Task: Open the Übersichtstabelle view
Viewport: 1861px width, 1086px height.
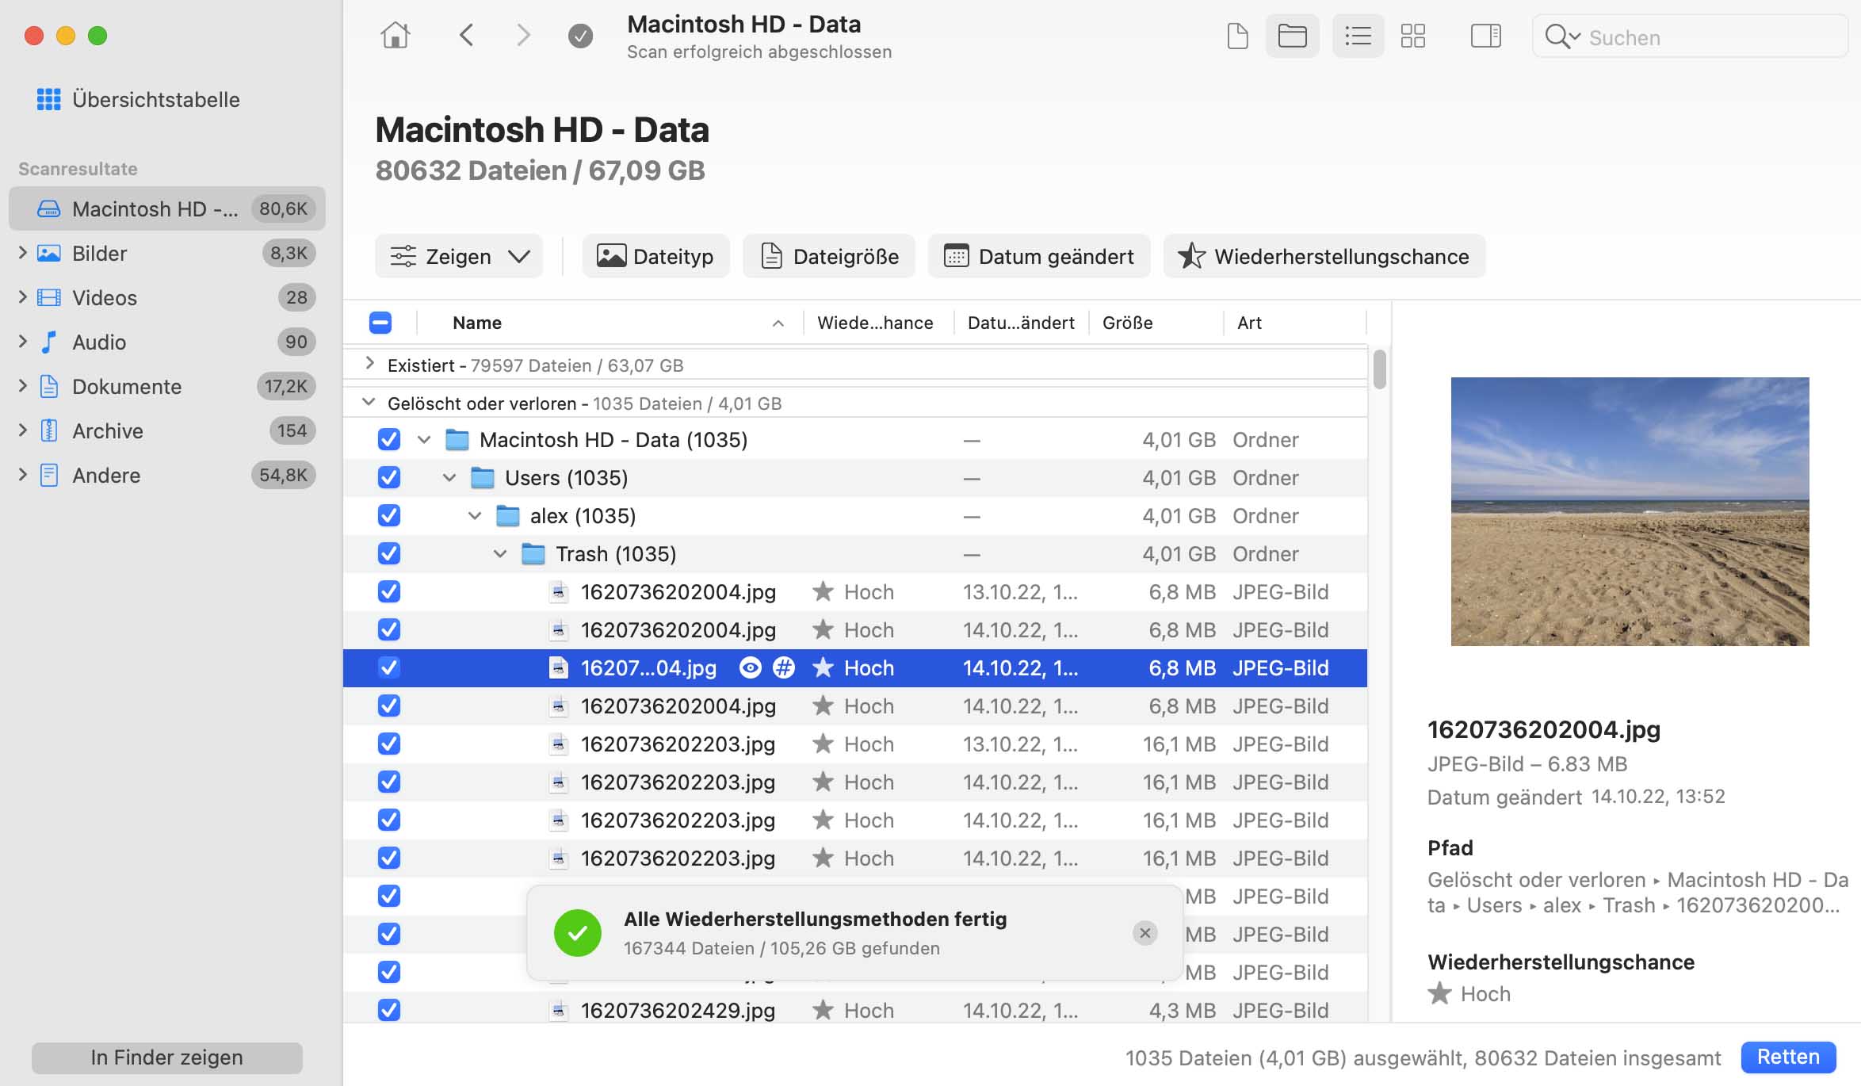Action: pyautogui.click(x=155, y=99)
